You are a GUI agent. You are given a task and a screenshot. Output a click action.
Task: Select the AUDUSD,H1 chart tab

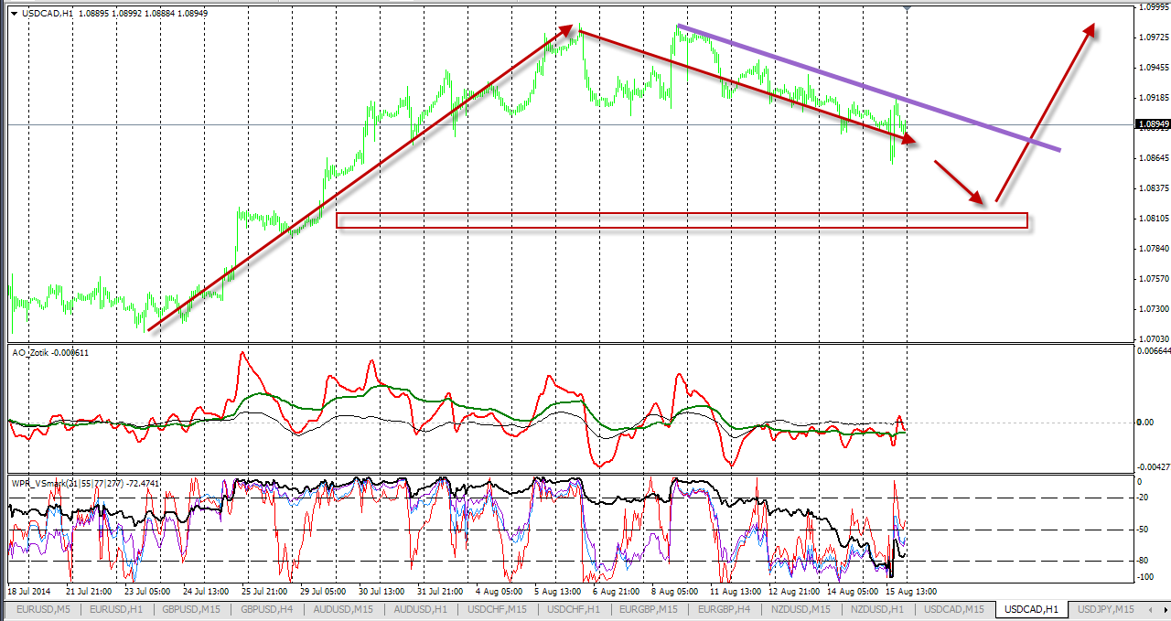pyautogui.click(x=423, y=609)
